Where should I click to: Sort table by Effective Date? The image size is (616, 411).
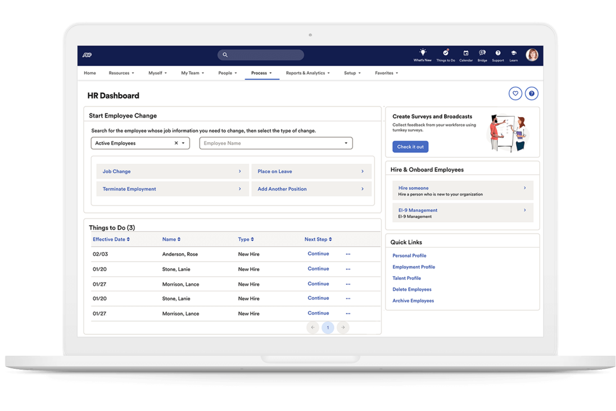coord(111,239)
